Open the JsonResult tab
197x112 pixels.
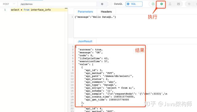click(x=85, y=41)
